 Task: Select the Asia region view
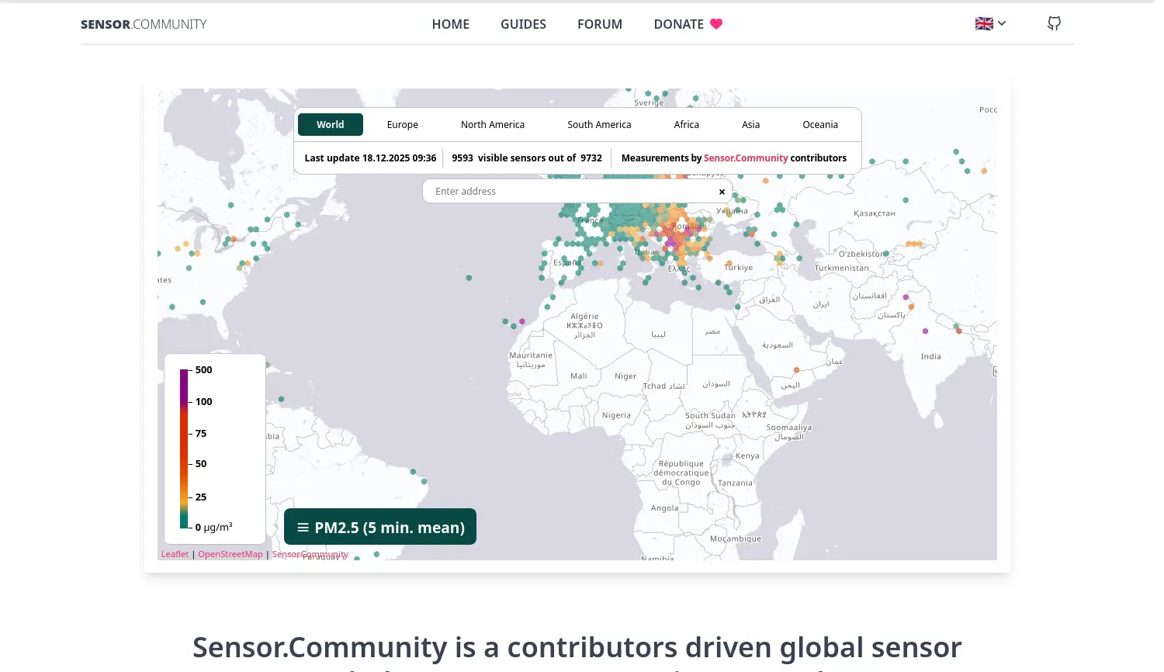pos(750,124)
